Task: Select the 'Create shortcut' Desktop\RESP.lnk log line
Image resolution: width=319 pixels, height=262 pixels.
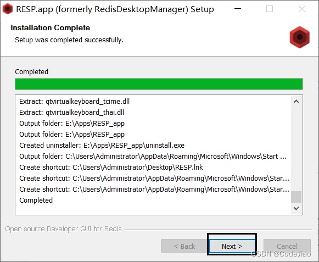Action: click(x=111, y=168)
